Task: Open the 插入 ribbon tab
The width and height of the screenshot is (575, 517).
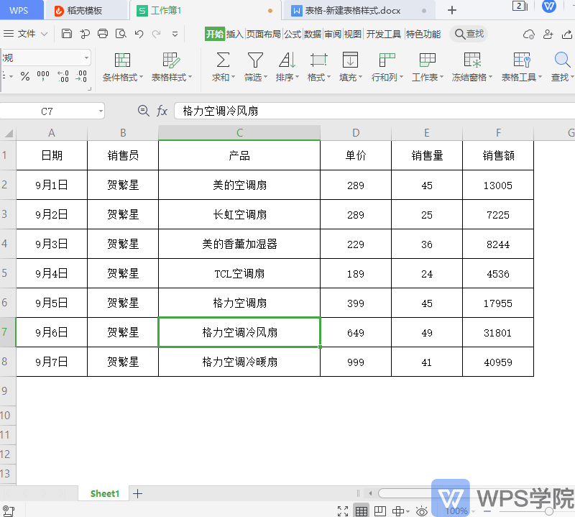Action: (x=235, y=34)
